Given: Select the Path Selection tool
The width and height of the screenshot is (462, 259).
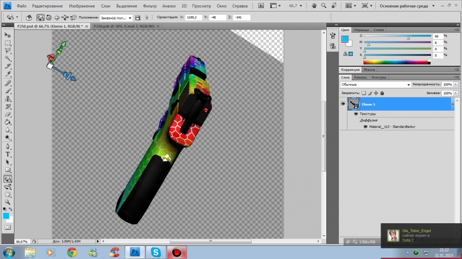Looking at the screenshot, I should [x=8, y=162].
